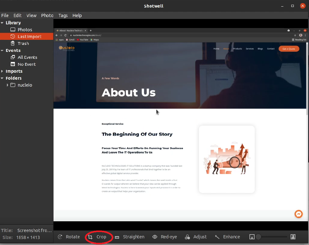309x245 pixels.
Task: Open the File menu
Action: (x=5, y=15)
